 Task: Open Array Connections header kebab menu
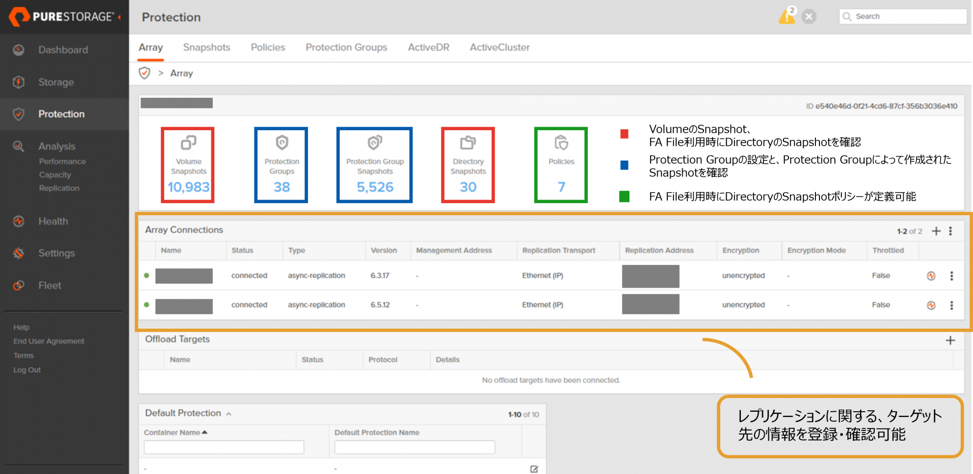[951, 231]
